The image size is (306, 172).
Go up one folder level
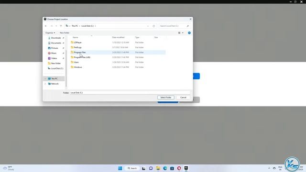click(61, 26)
